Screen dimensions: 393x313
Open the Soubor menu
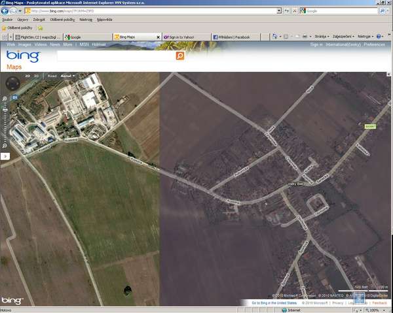(x=7, y=20)
